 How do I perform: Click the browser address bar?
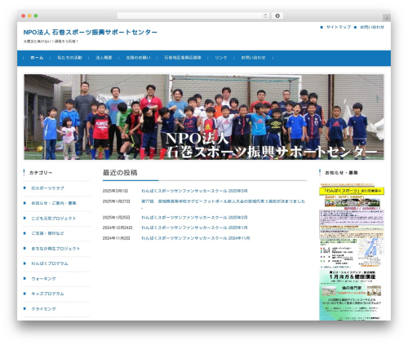[193, 15]
